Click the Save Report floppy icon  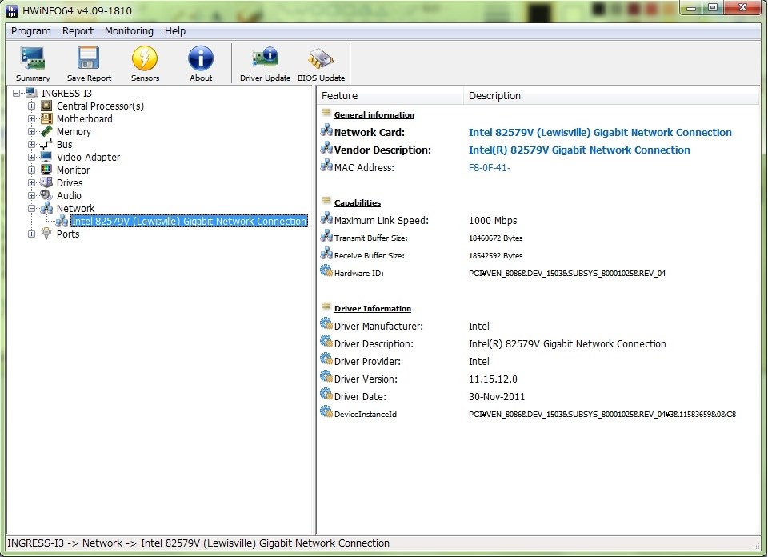tap(89, 58)
